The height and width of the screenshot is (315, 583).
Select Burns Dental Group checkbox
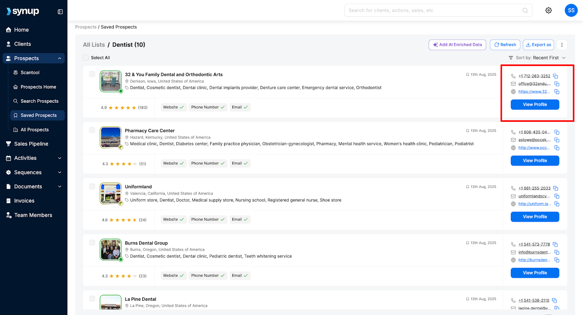(92, 242)
